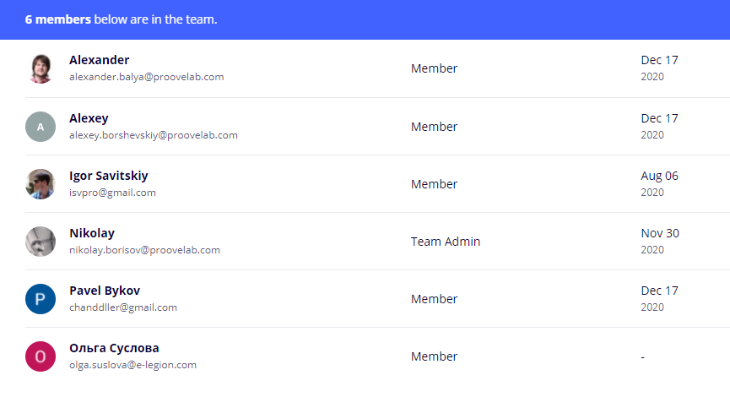Click the Member role in Alexander's row
Screen dimensions: 730x397
(434, 68)
